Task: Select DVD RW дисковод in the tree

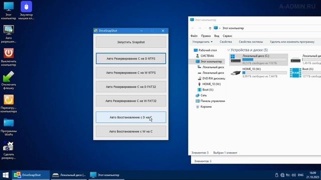Action: coord(214,78)
